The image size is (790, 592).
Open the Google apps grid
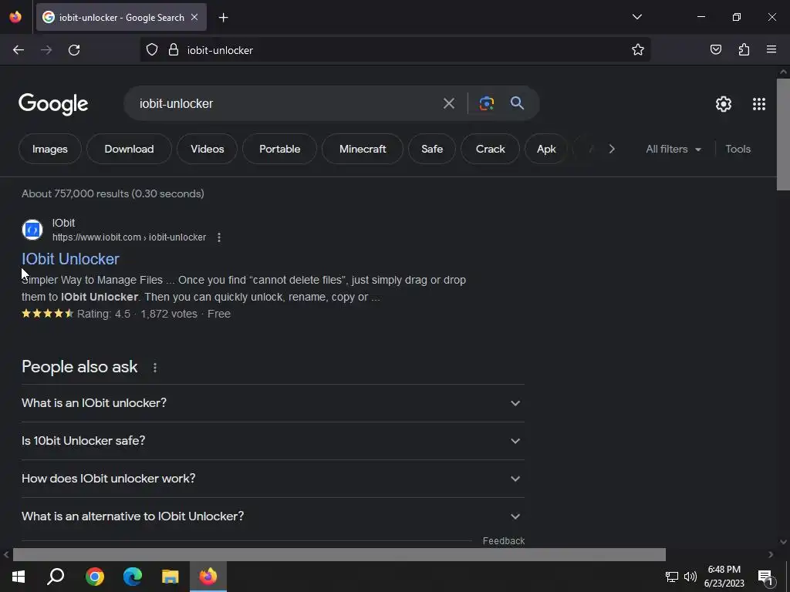[x=759, y=104]
